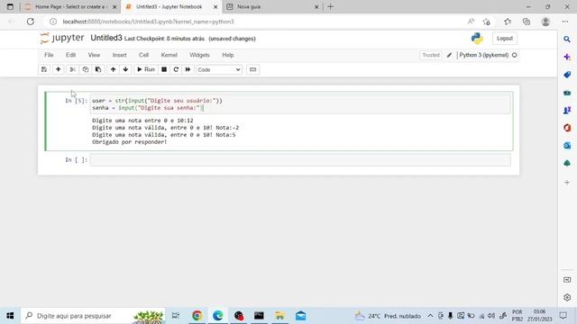Click the browser address bar
The width and height of the screenshot is (577, 324).
tap(258, 22)
